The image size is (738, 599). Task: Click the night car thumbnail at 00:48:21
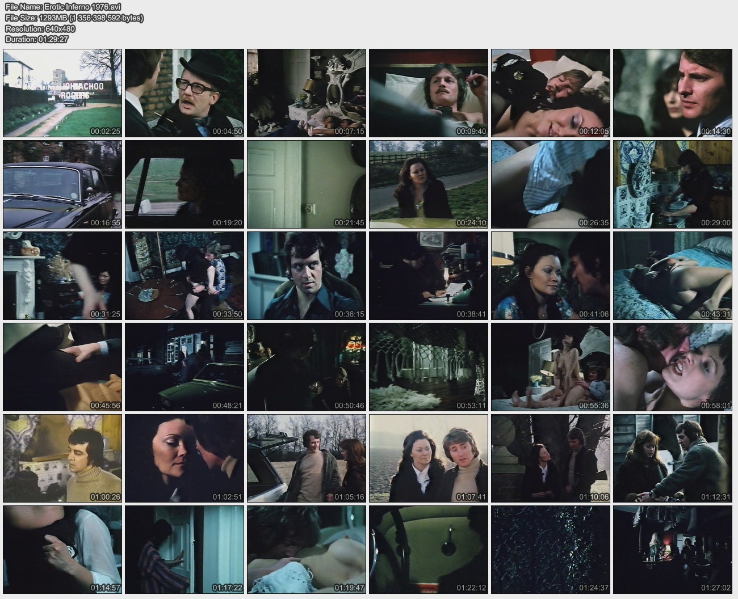[x=184, y=367]
